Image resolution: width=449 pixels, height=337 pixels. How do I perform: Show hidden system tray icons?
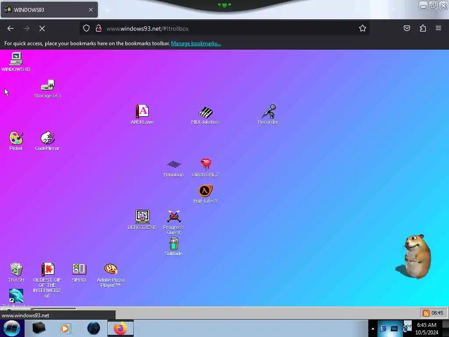point(373,329)
